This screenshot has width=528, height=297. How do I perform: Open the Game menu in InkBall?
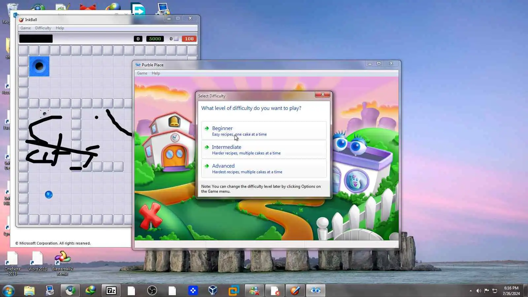click(25, 28)
